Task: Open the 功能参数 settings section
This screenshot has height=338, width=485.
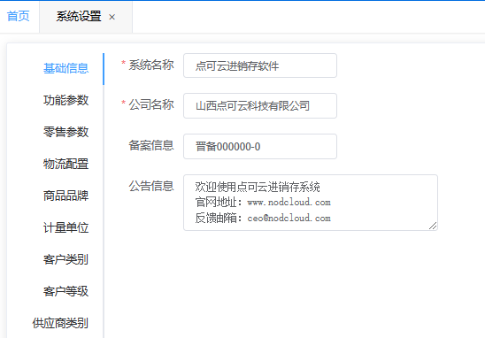Action: click(65, 100)
